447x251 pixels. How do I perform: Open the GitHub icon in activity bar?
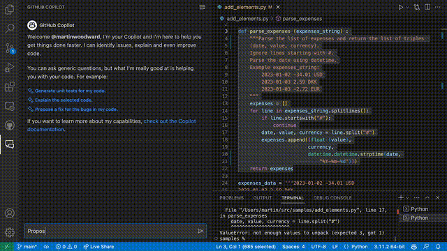coord(9,125)
